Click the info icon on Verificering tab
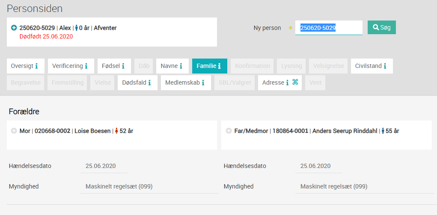 [x=86, y=66]
